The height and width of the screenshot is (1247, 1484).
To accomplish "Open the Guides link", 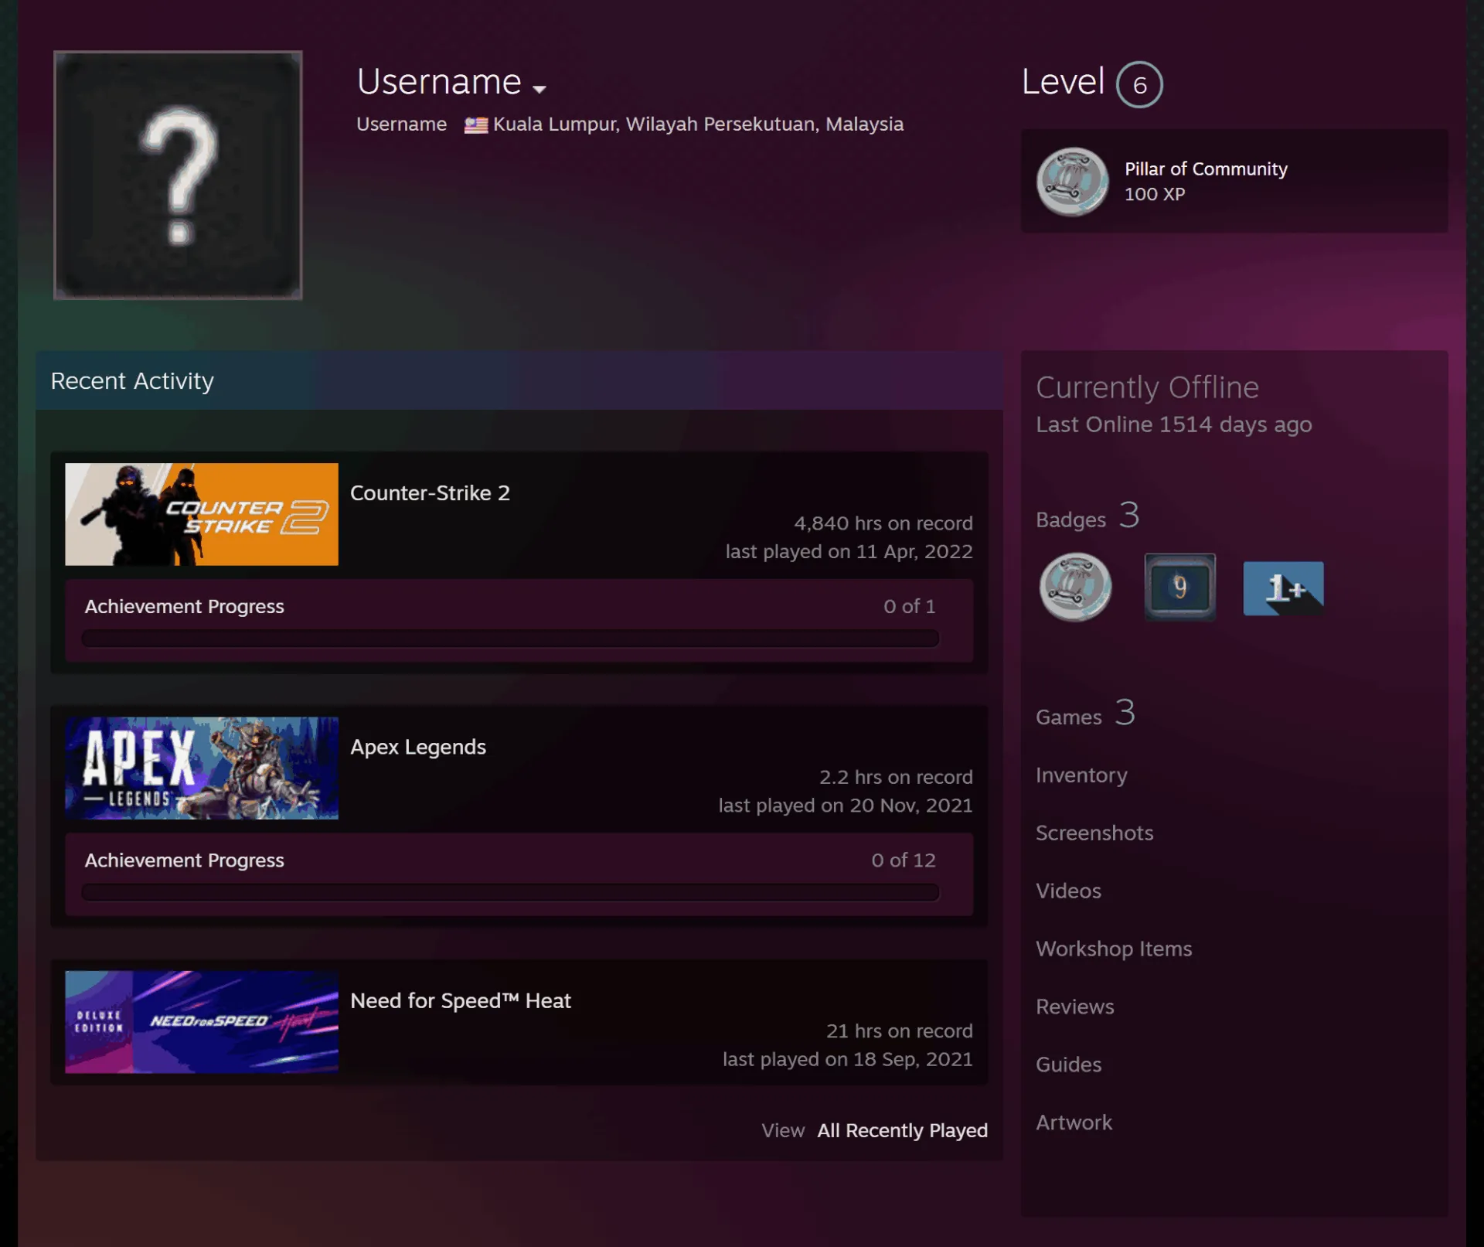I will pos(1068,1065).
